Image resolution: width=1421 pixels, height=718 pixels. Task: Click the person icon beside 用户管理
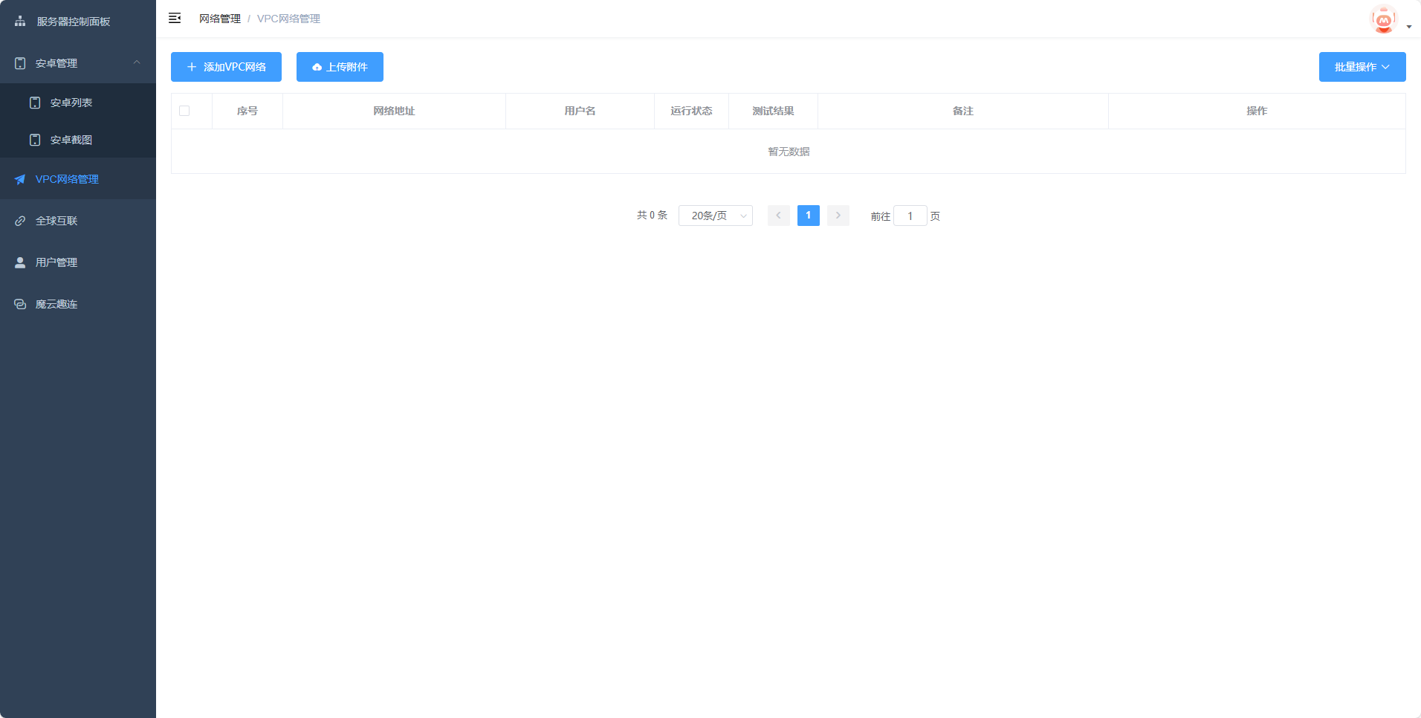tap(20, 262)
